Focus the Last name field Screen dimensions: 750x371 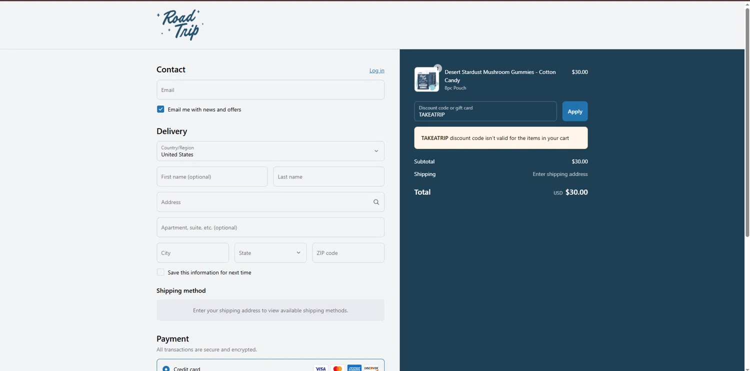[328, 176]
